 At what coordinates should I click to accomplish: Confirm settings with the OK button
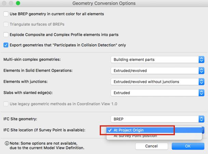click(188, 146)
